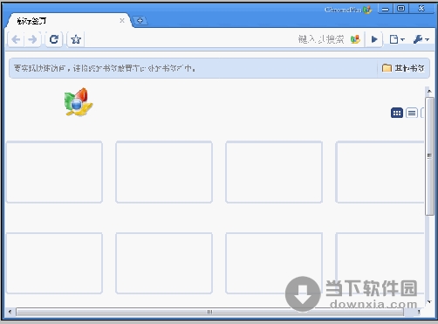Click the ChromePlus title bar logo
The image size is (438, 324).
(x=367, y=10)
